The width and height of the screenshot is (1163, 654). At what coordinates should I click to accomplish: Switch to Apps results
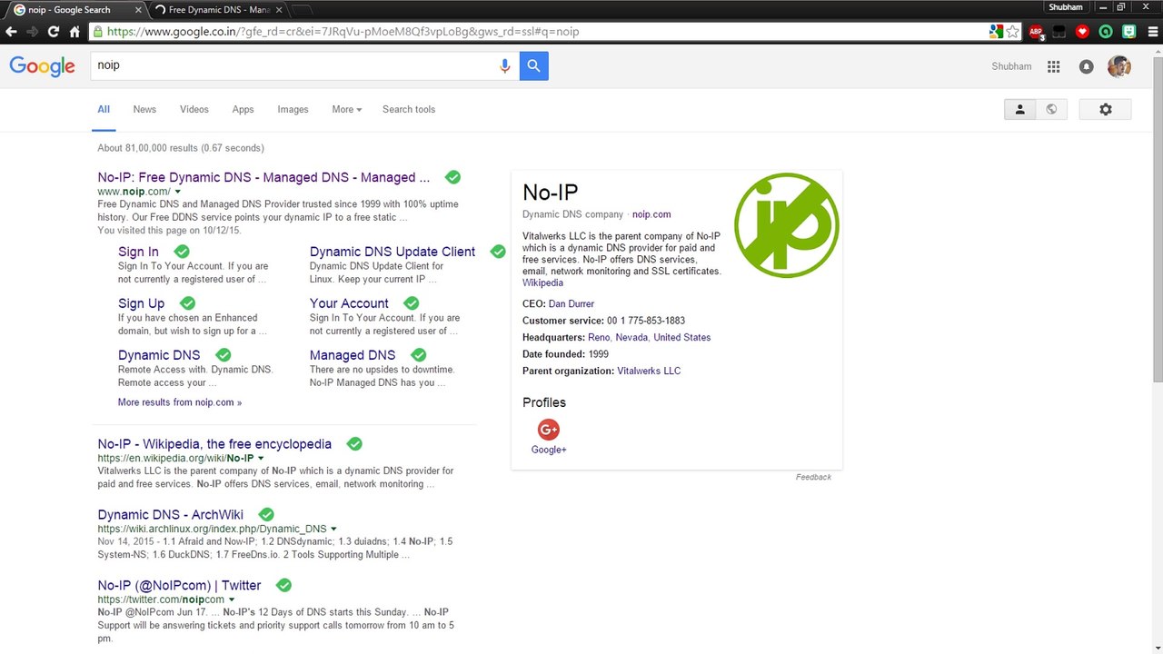point(243,109)
